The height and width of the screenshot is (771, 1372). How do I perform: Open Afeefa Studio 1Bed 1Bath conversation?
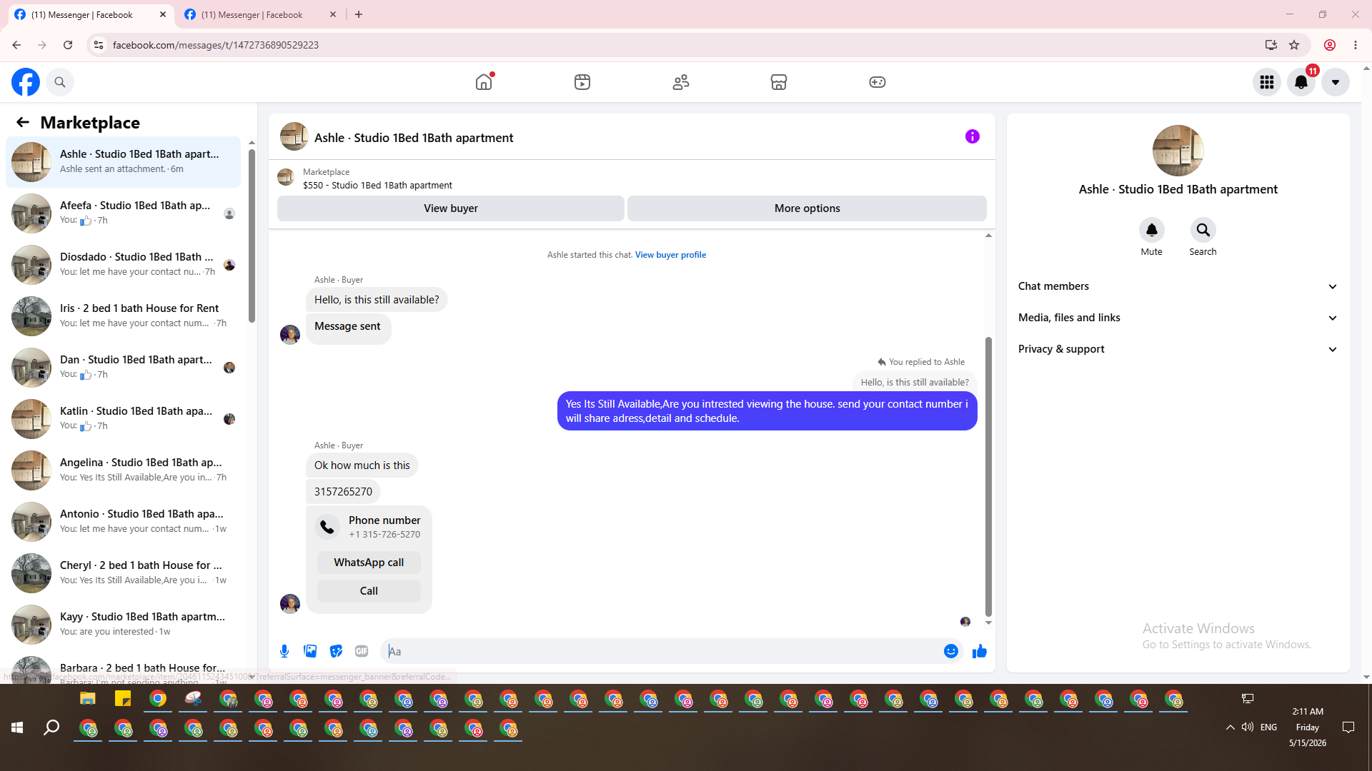click(x=123, y=213)
